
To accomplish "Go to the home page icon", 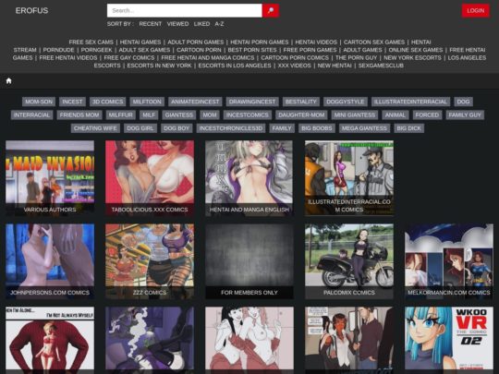I will tap(9, 80).
